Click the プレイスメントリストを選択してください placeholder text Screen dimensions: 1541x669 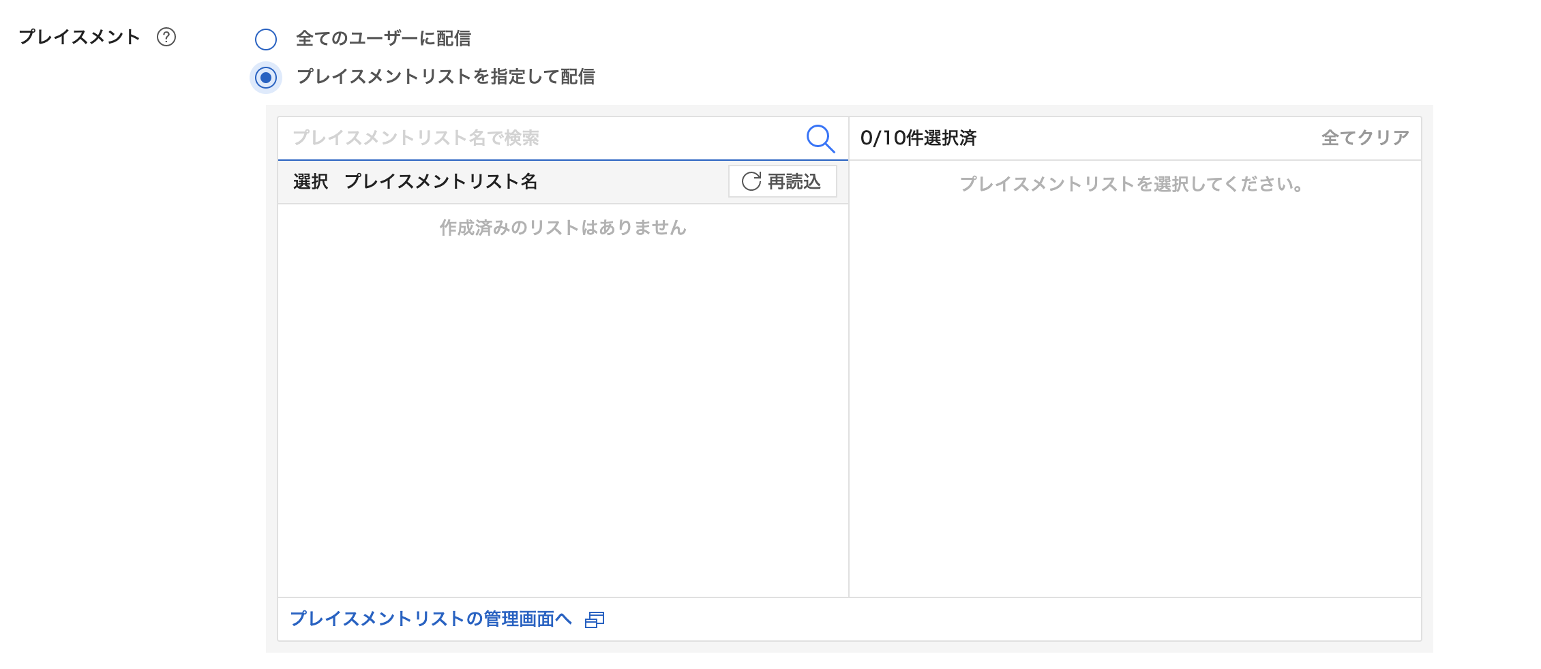pos(1132,184)
